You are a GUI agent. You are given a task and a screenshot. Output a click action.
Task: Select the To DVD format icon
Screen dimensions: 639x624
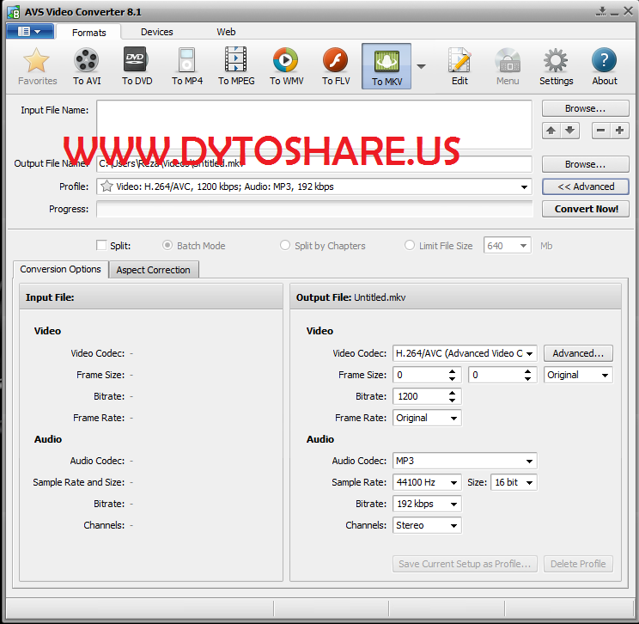click(x=137, y=66)
